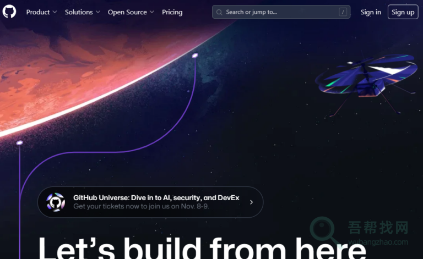The height and width of the screenshot is (259, 423).
Task: Click the GitHub Octocat logo
Action: pos(9,12)
